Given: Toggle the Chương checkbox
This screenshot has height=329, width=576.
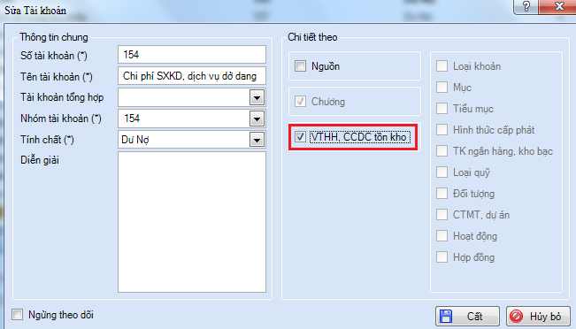Looking at the screenshot, I should tap(300, 102).
